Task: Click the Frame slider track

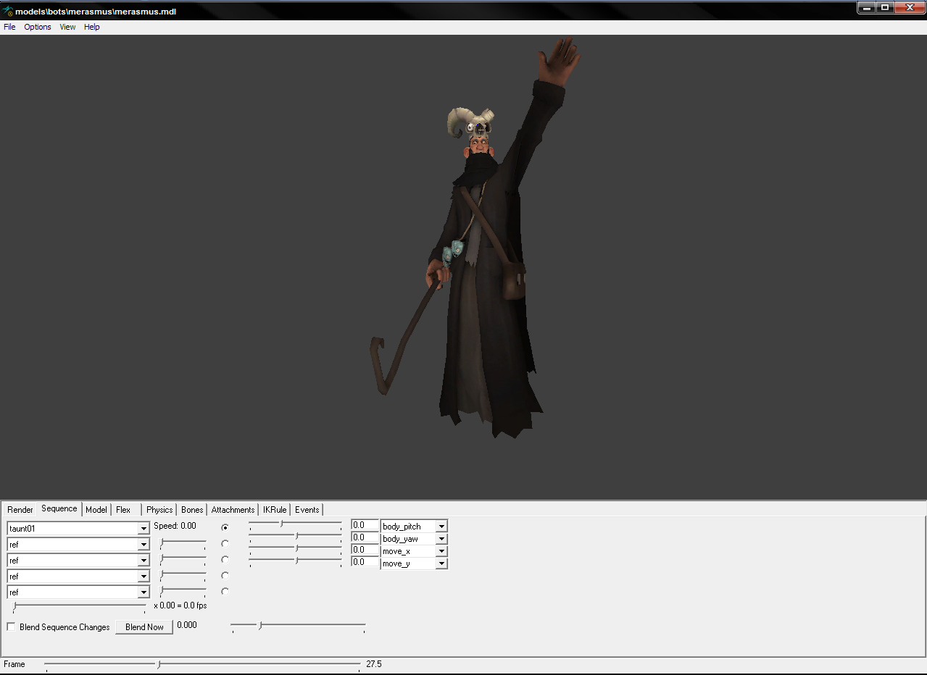Action: (x=203, y=664)
